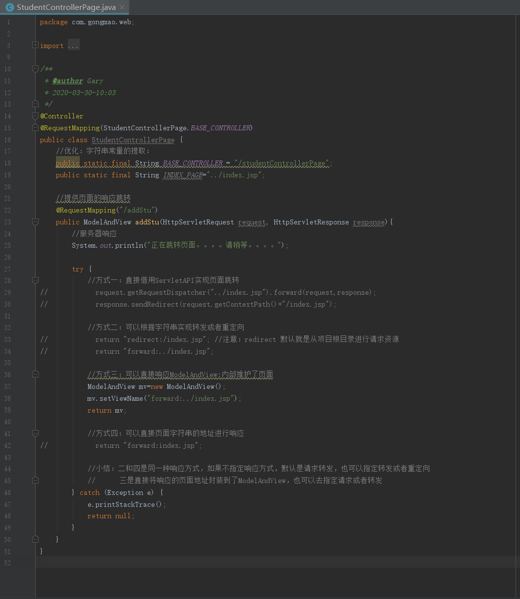520x599 pixels.
Task: Click the fold icon near the 方式四 comment
Action: click(35, 433)
